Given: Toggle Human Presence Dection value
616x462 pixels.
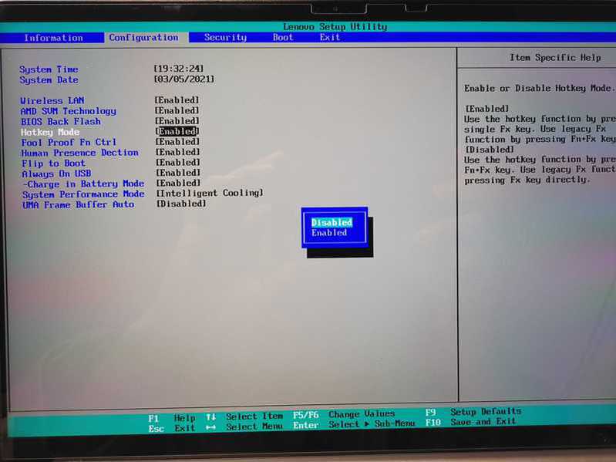Looking at the screenshot, I should 177,152.
